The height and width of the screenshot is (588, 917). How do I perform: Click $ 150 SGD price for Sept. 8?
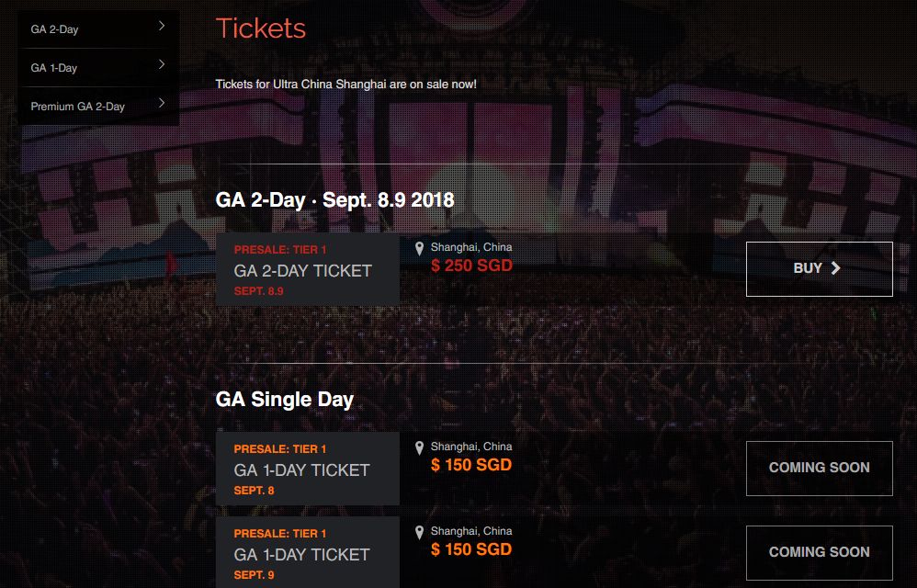(x=471, y=465)
